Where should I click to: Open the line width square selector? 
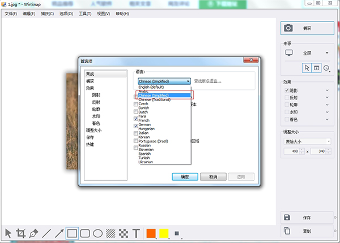177,233
